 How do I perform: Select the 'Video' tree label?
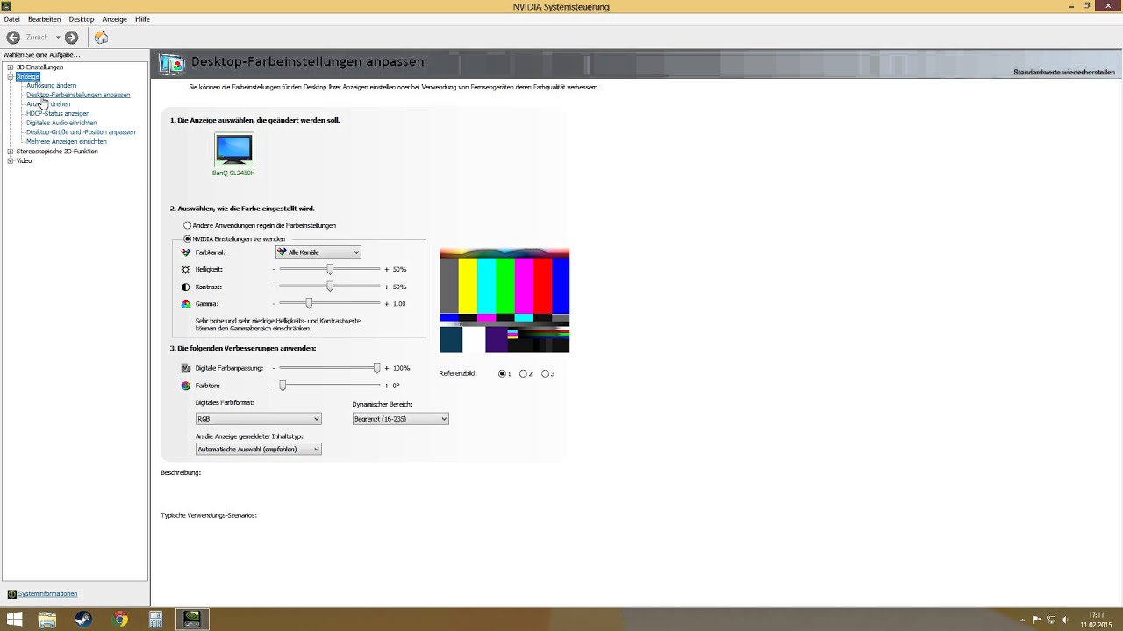(24, 161)
